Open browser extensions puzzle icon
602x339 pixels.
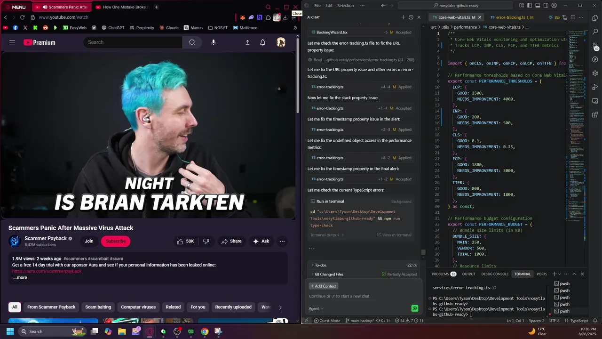click(x=268, y=17)
